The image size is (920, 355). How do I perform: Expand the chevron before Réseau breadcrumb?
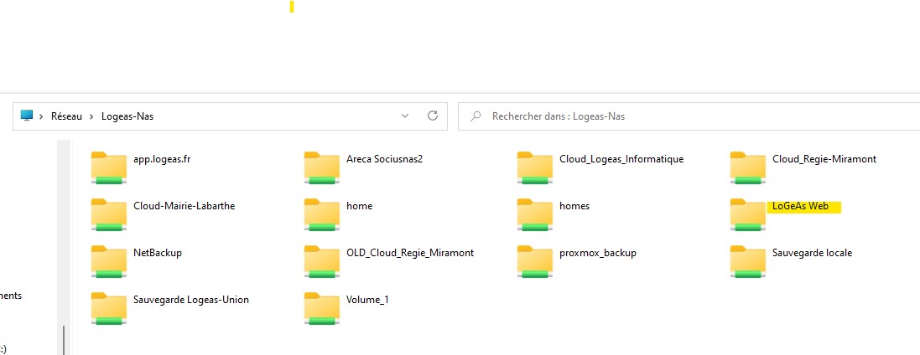tap(41, 116)
